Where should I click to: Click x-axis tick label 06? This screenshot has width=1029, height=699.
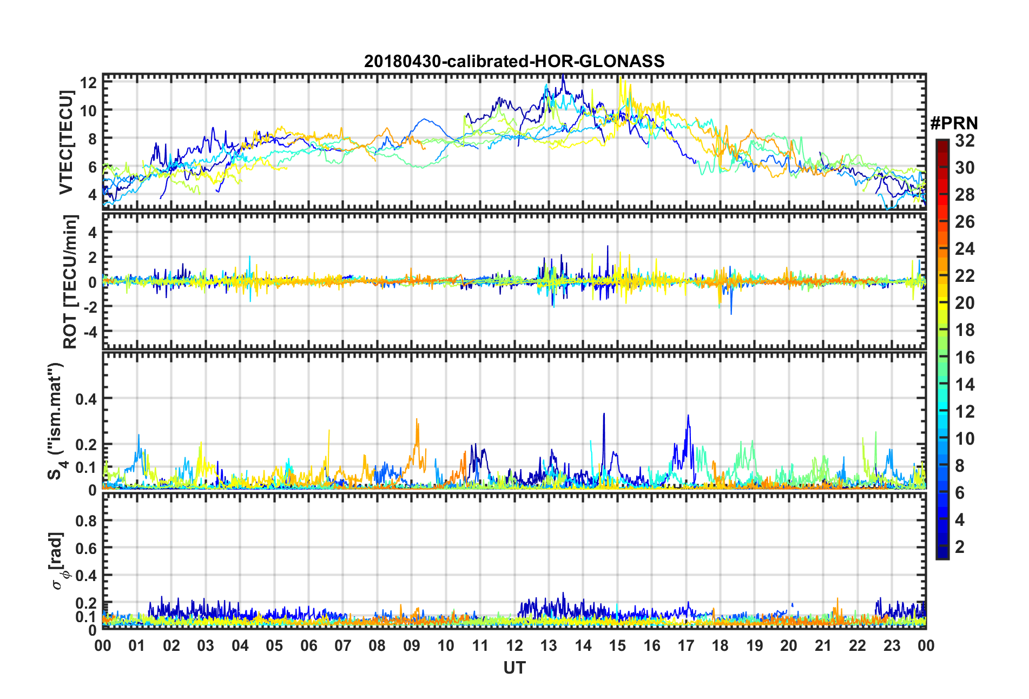coord(309,646)
